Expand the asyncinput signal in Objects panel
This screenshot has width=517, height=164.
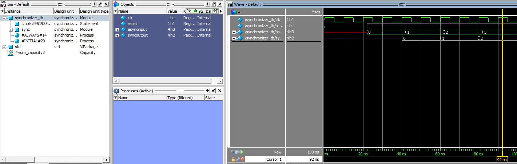pos(117,29)
